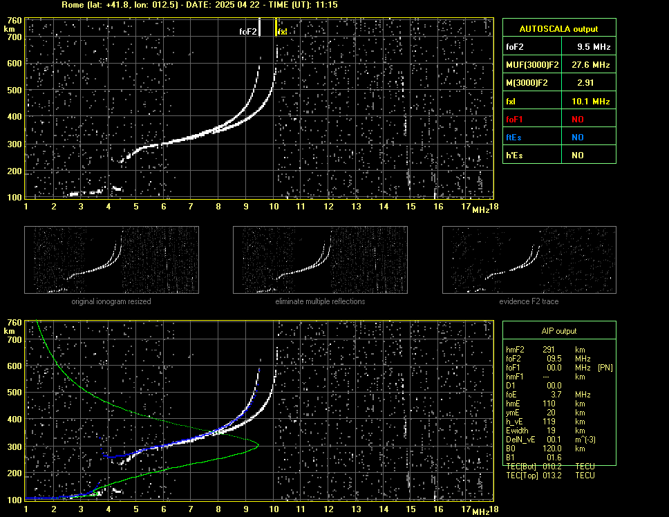Click the red foF1 label cell
Screen dimensions: 669x517
[532, 119]
